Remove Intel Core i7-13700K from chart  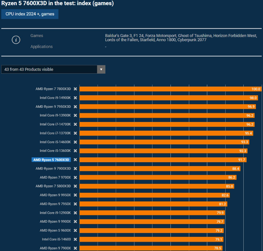point(75,133)
